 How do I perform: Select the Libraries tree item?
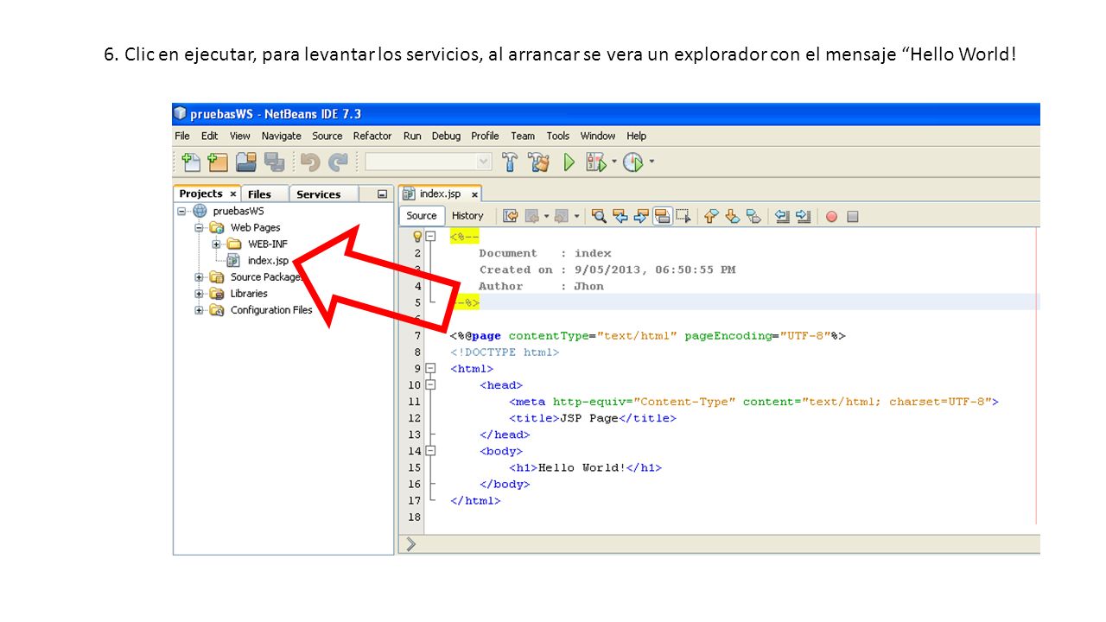pyautogui.click(x=238, y=294)
